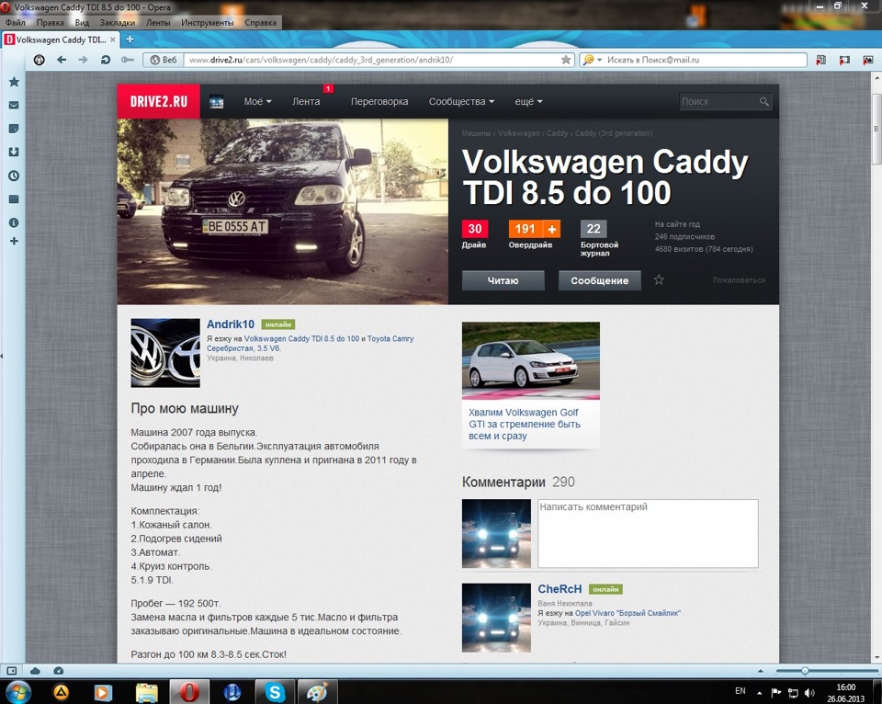The height and width of the screenshot is (704, 882).
Task: Click the password wand key icon
Action: pyautogui.click(x=127, y=60)
